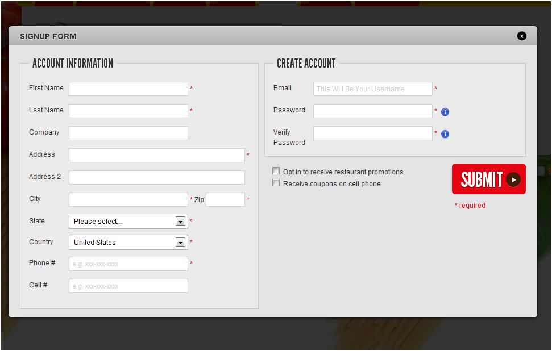
Task: Click the "First Name" label
Action: pyautogui.click(x=46, y=88)
